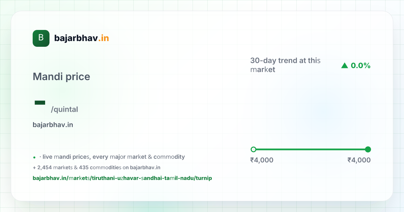The image size is (404, 212).
Task: Click the green bullet dot before 'live mandi prices'
Action: tap(34, 157)
